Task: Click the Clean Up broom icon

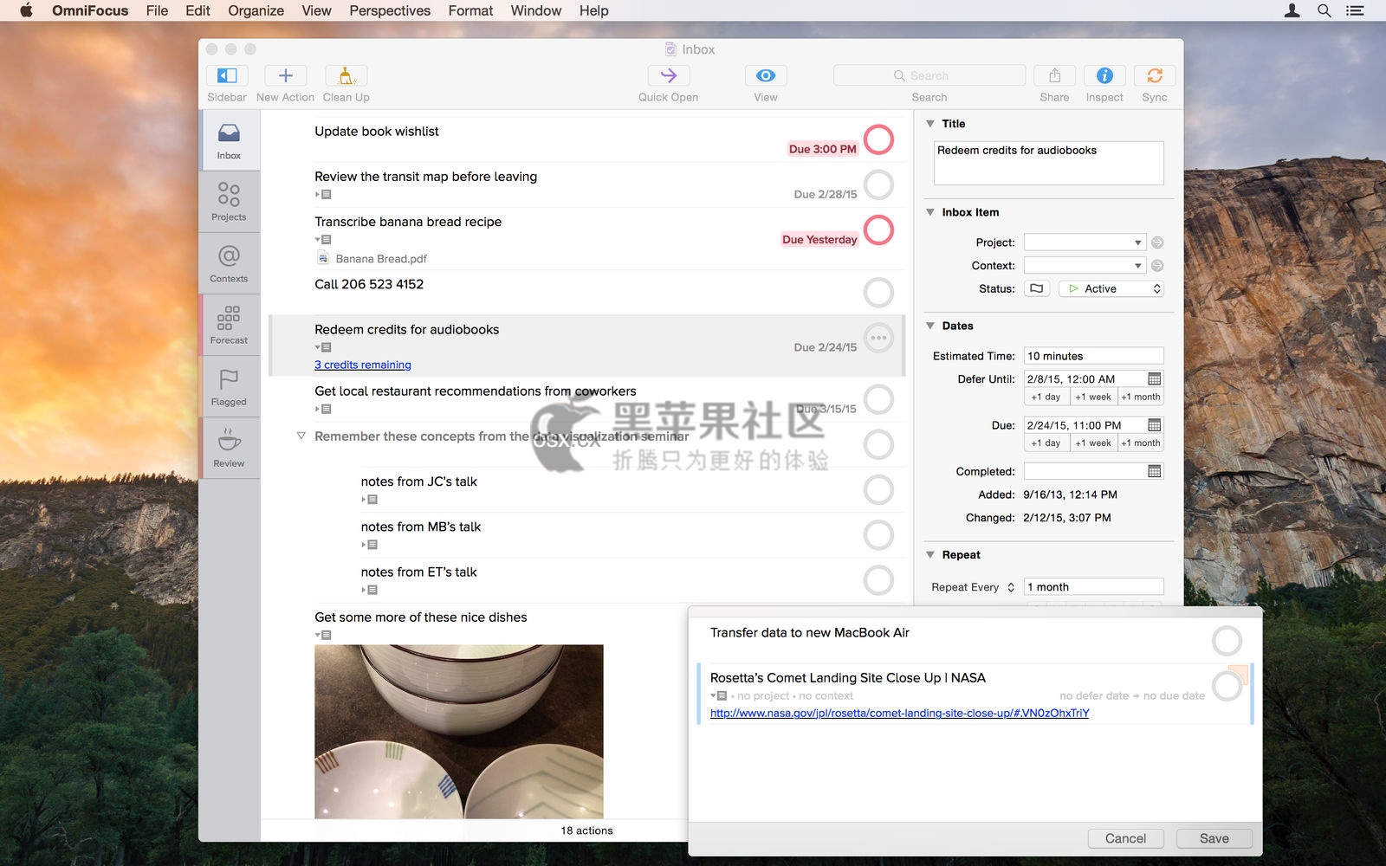Action: pyautogui.click(x=346, y=75)
